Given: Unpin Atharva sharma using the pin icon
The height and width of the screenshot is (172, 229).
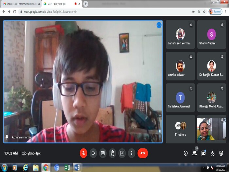Looking at the screenshot, I should coord(7,137).
